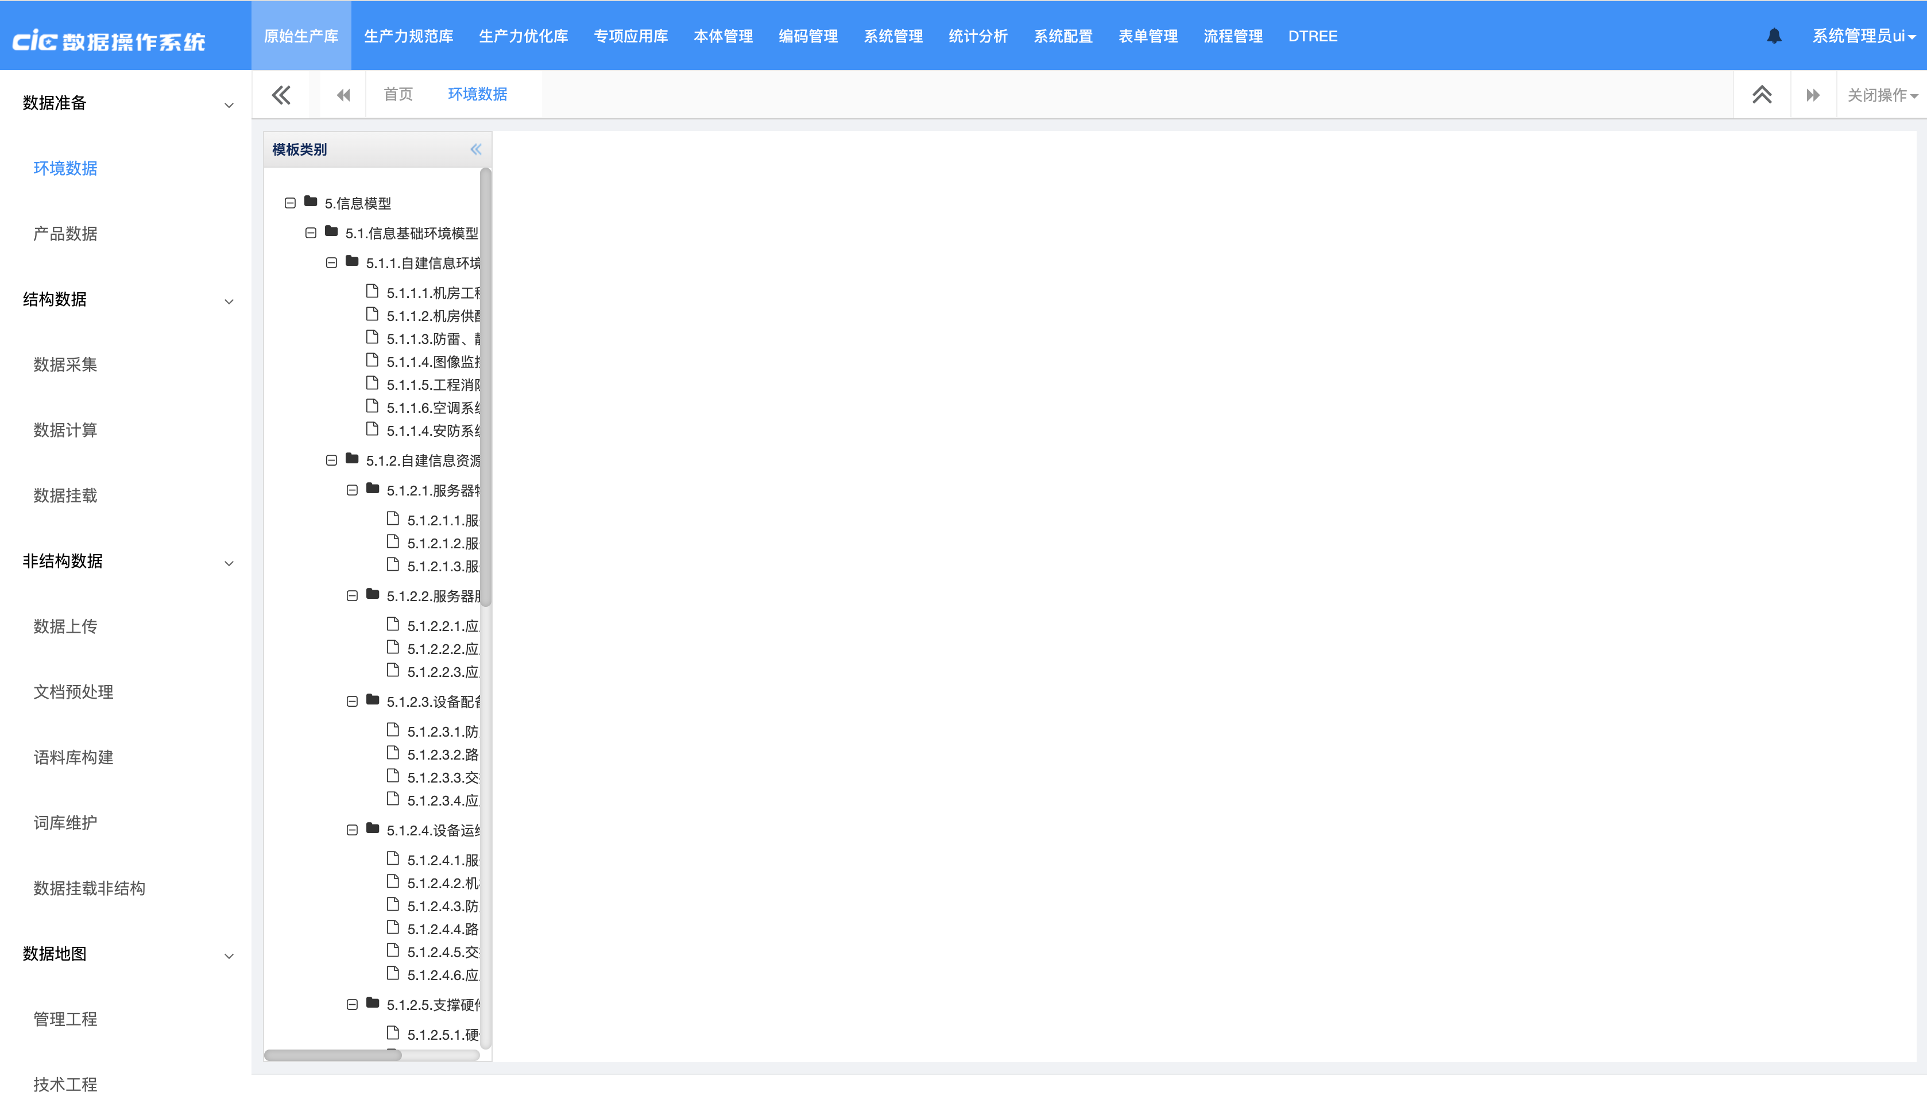Click the notification bell icon
This screenshot has width=1927, height=1115.
[1773, 36]
